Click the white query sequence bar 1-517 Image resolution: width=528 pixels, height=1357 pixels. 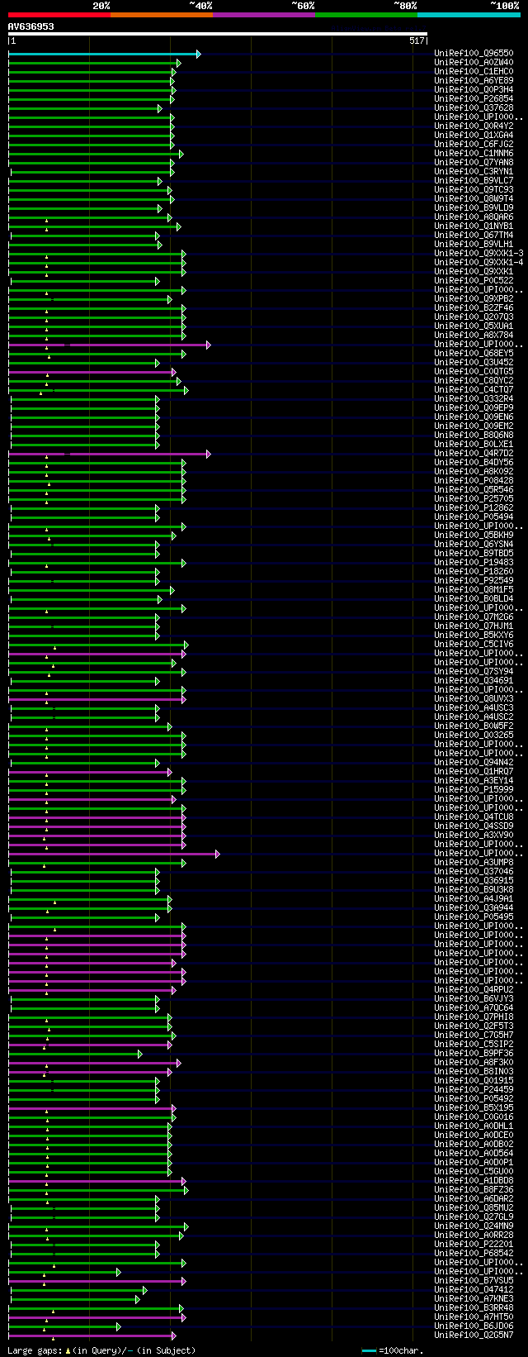tap(217, 34)
